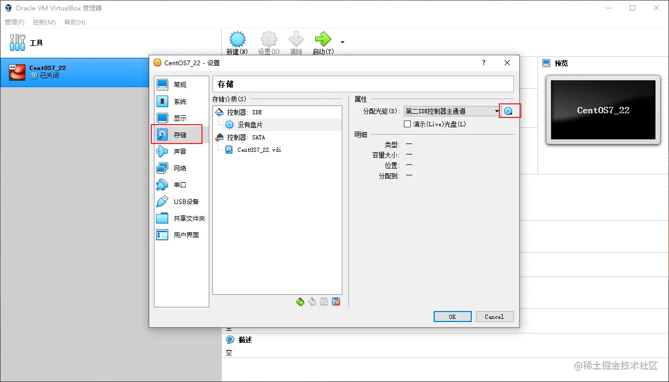Open the 系统 settings category

coord(181,101)
